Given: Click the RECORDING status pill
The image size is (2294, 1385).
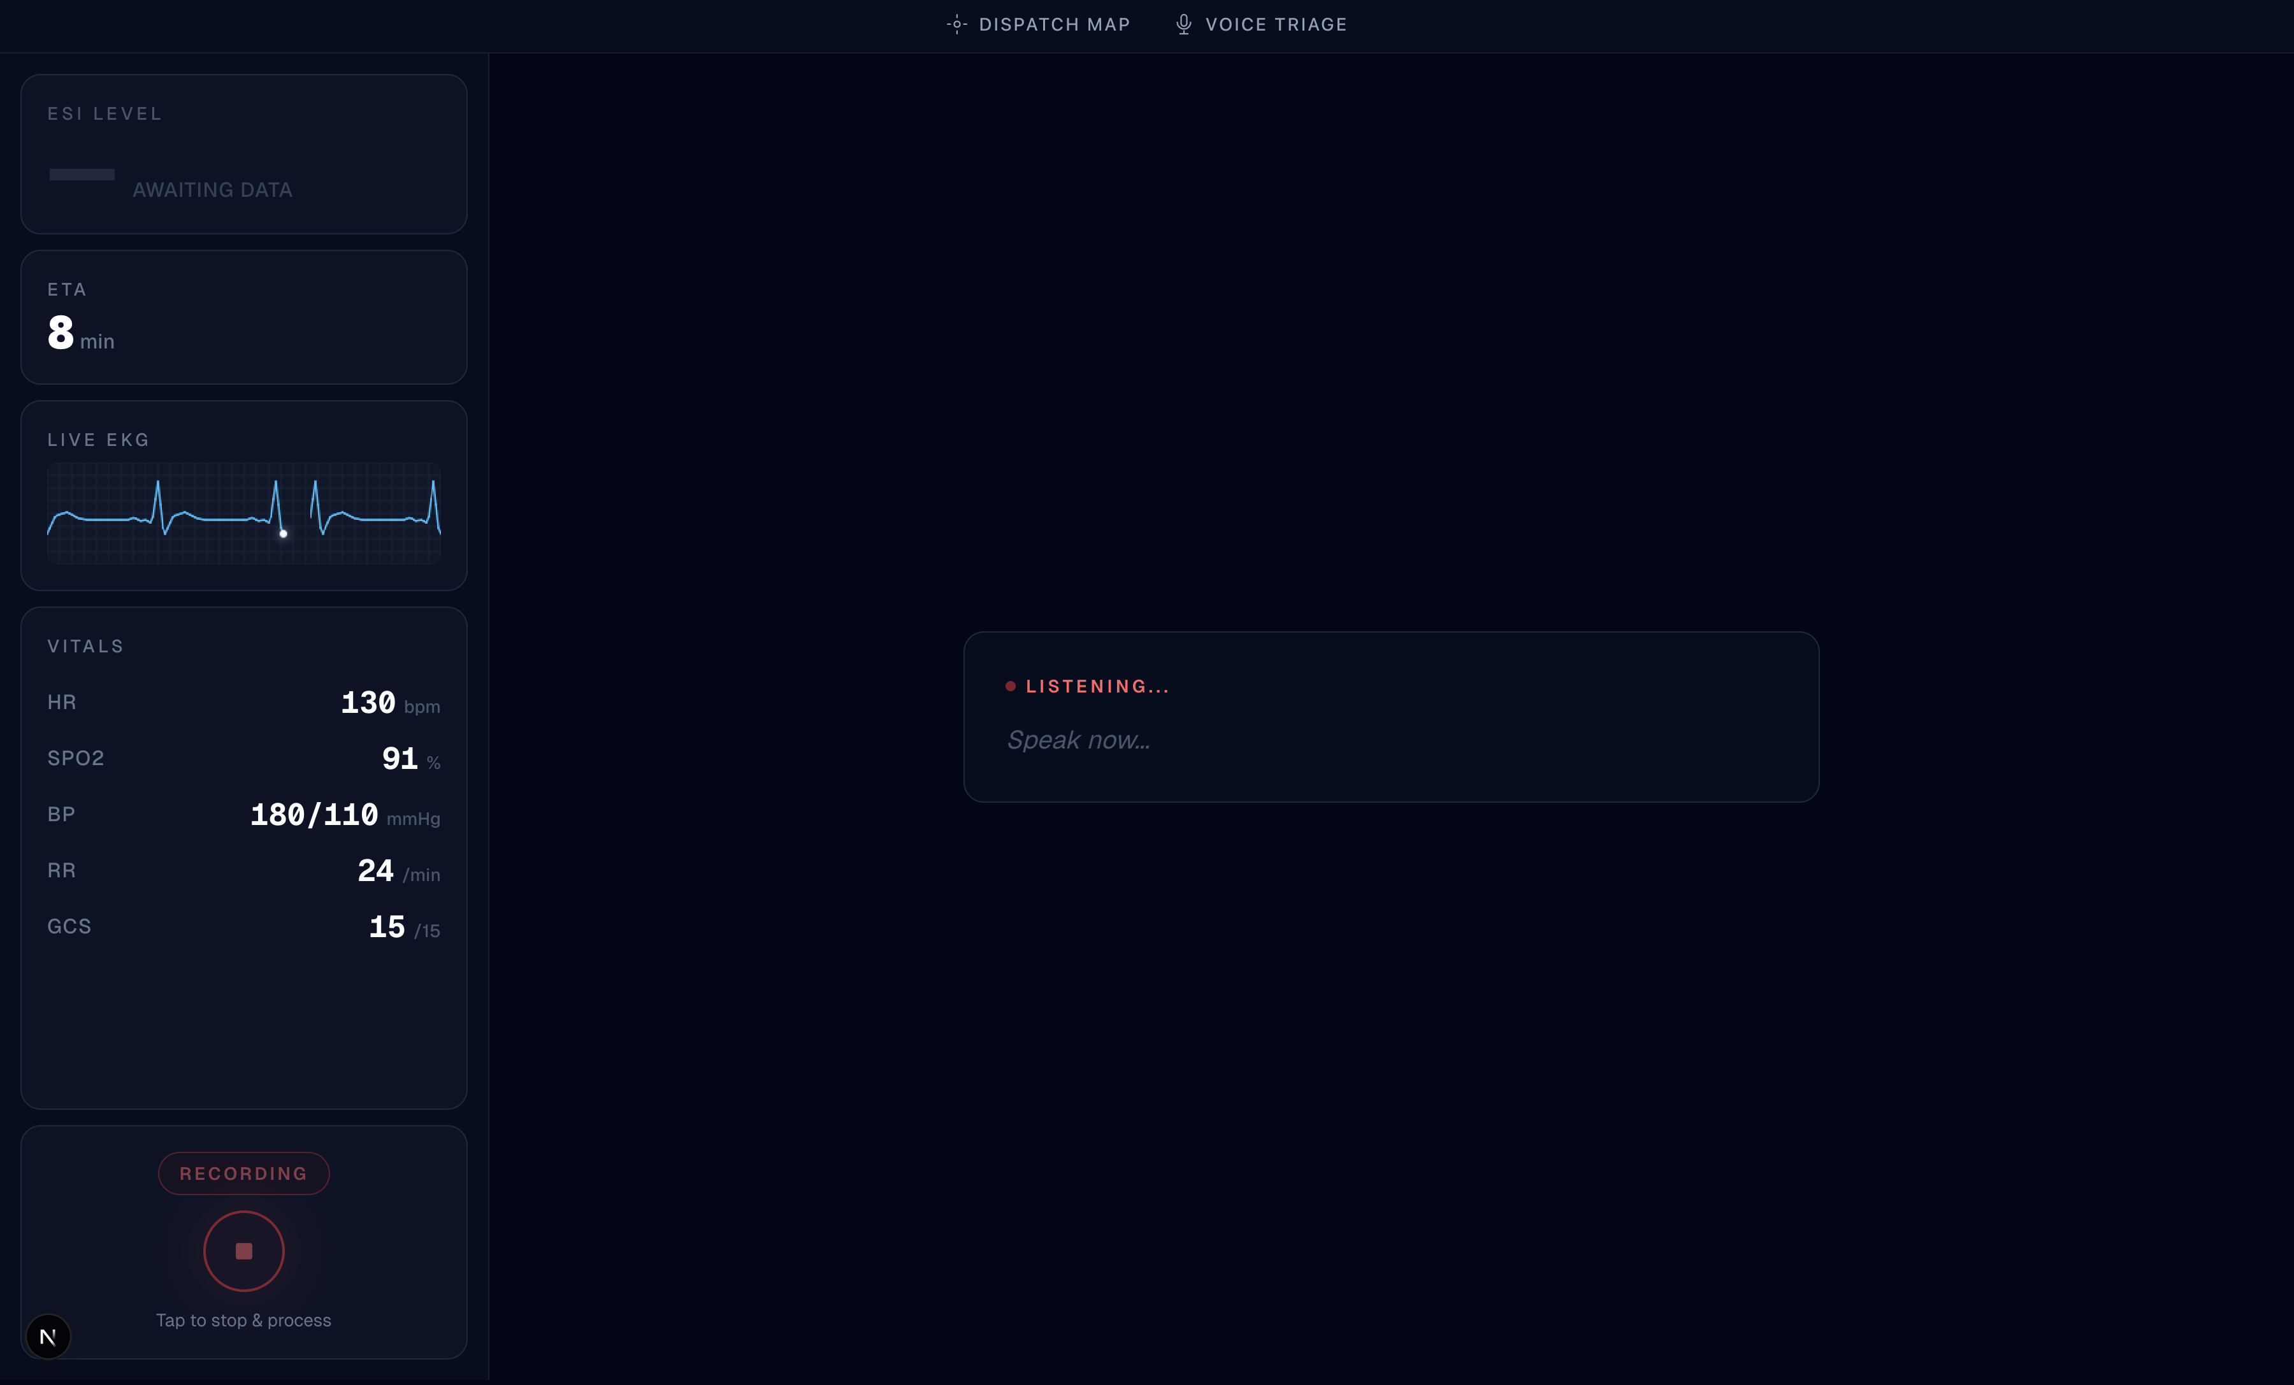Looking at the screenshot, I should [x=243, y=1173].
